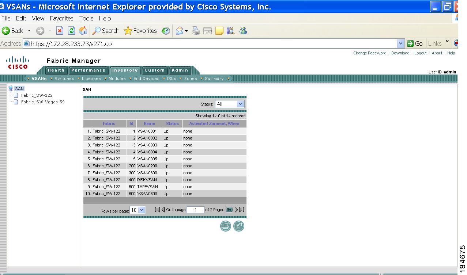The image size is (467, 275).
Task: Click the Logout link
Action: tap(421, 53)
